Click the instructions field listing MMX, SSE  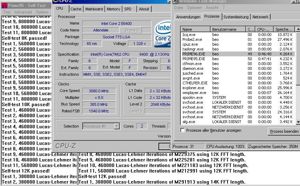click(x=127, y=74)
